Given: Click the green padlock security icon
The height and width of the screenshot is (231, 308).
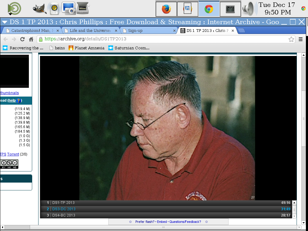Looking at the screenshot, I should click(x=41, y=39).
